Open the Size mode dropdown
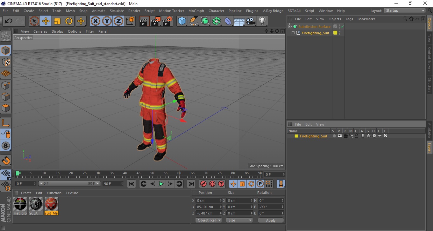 click(x=239, y=220)
